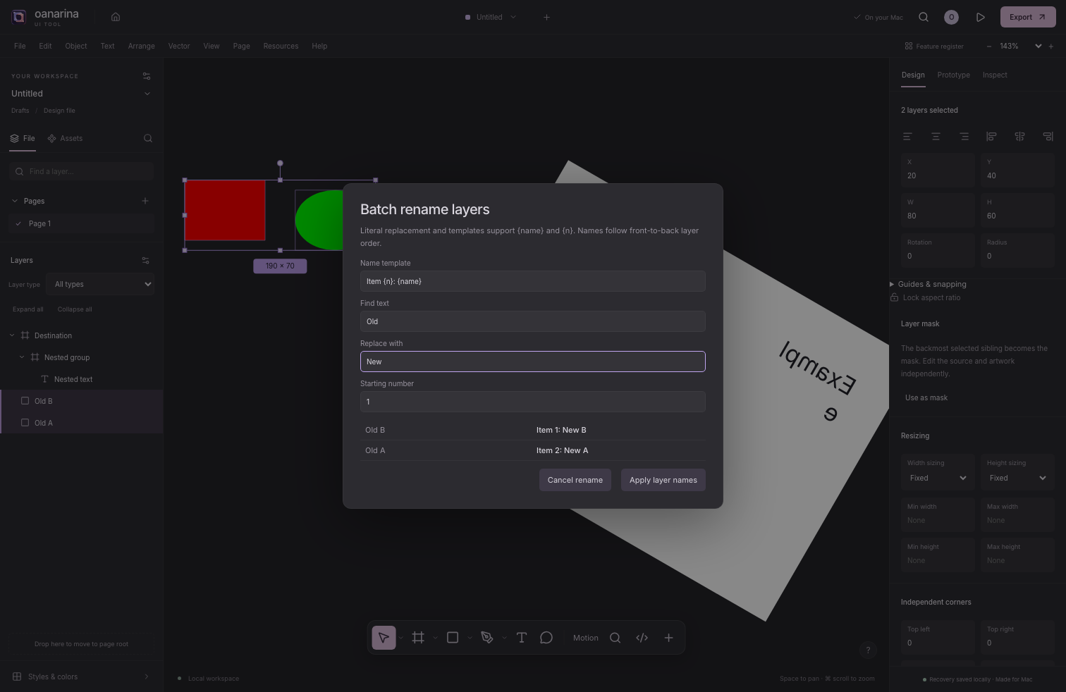The height and width of the screenshot is (692, 1066).
Task: Switch to the Prototype tab
Action: click(953, 75)
